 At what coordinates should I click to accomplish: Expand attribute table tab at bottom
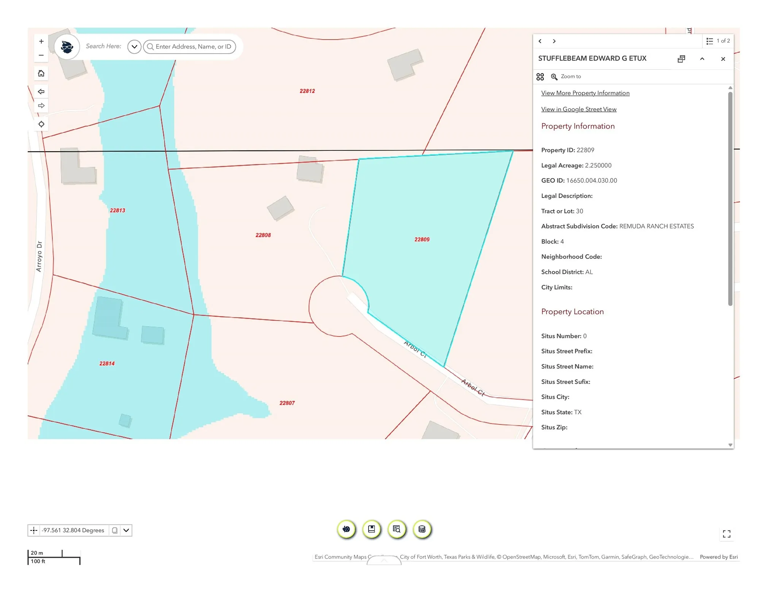click(x=384, y=560)
